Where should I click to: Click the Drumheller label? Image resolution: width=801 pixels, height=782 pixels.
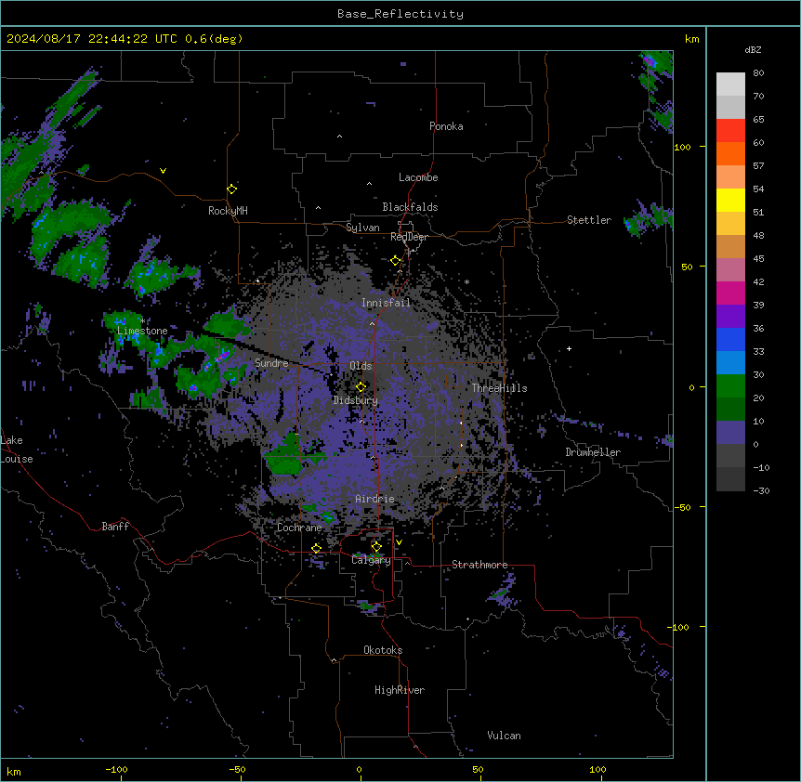(x=593, y=452)
